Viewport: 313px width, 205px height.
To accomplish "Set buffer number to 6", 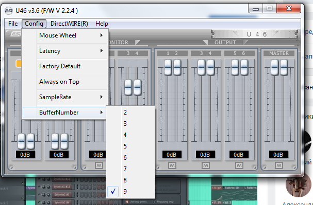I will (130, 158).
